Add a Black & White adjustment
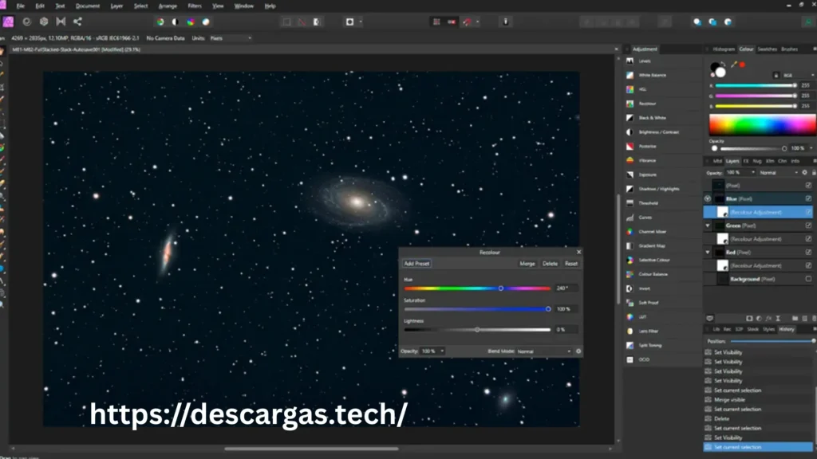 (x=663, y=118)
